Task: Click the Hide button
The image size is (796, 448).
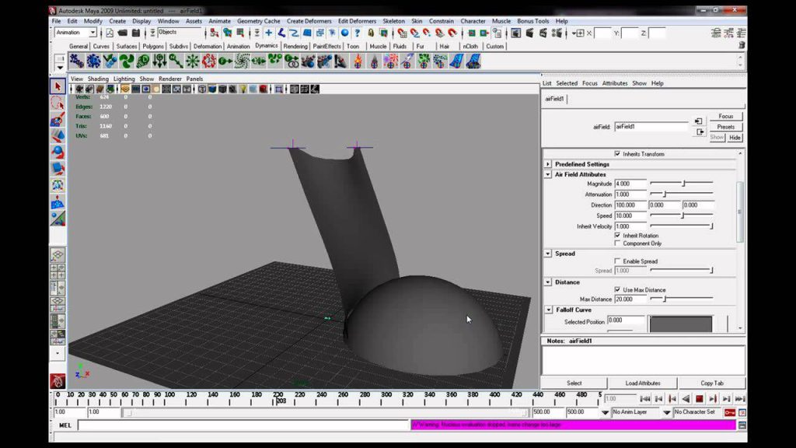Action: click(735, 138)
